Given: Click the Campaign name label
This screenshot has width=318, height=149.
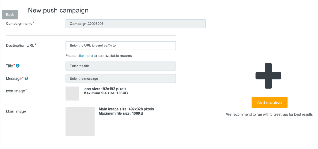Looking at the screenshot, I should 19,24.
